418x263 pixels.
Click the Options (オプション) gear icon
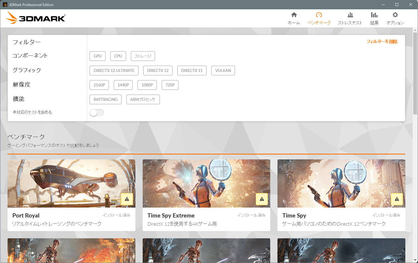pos(395,15)
